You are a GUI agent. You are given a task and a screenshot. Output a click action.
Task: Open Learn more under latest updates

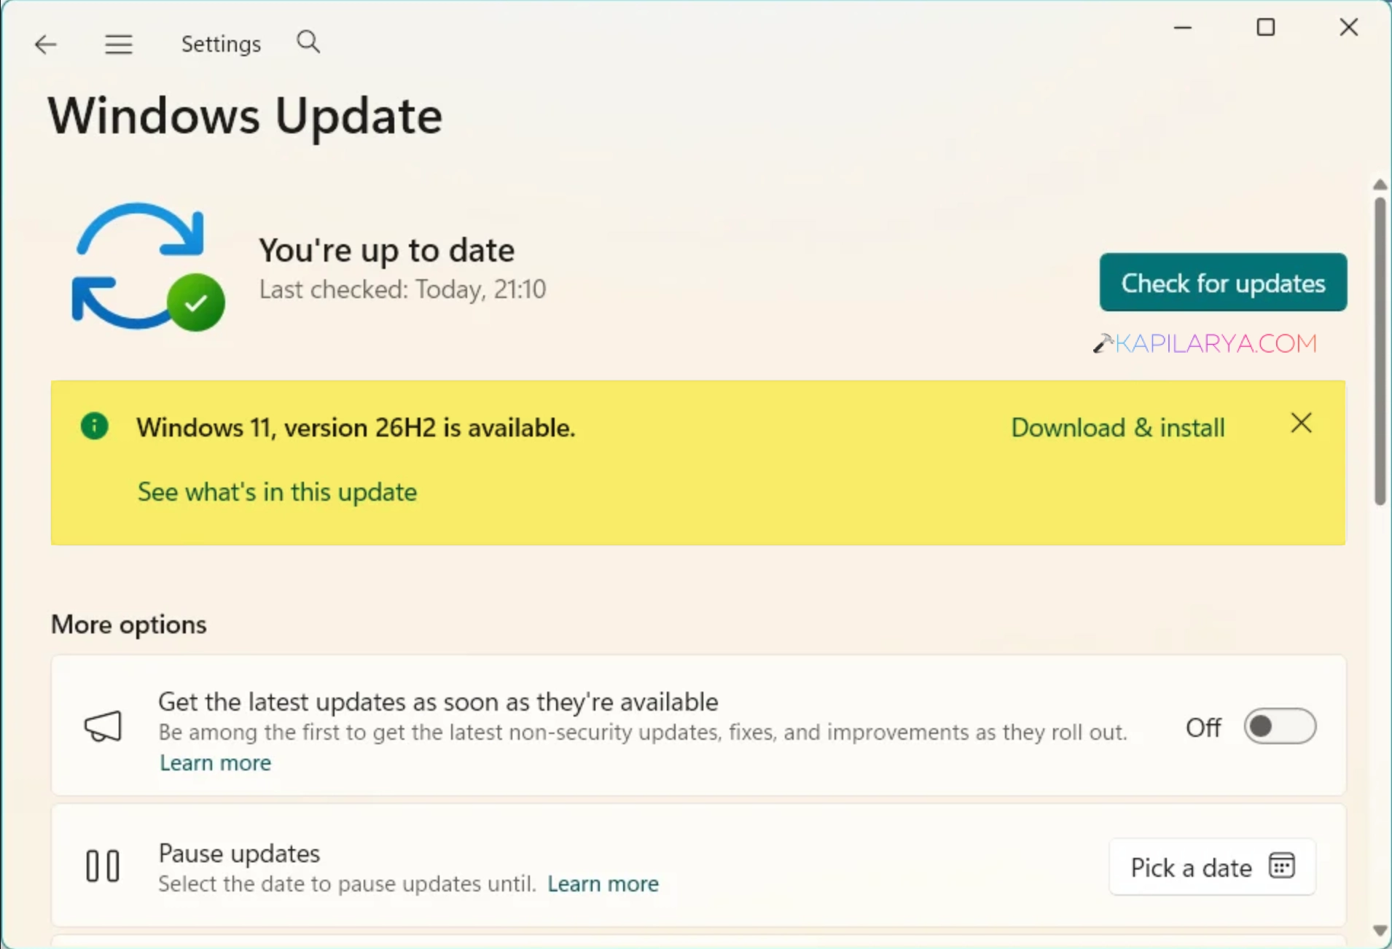(216, 762)
